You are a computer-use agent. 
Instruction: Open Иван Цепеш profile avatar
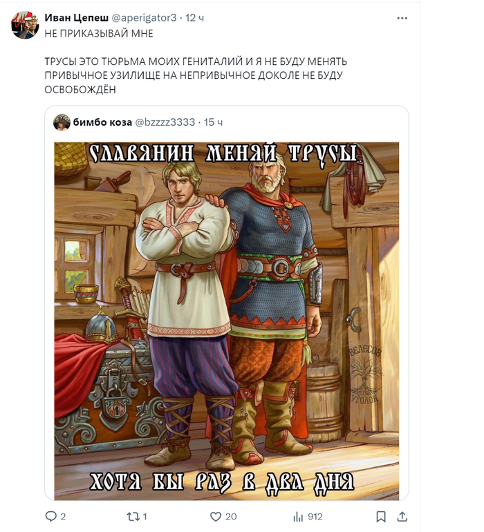coord(25,25)
